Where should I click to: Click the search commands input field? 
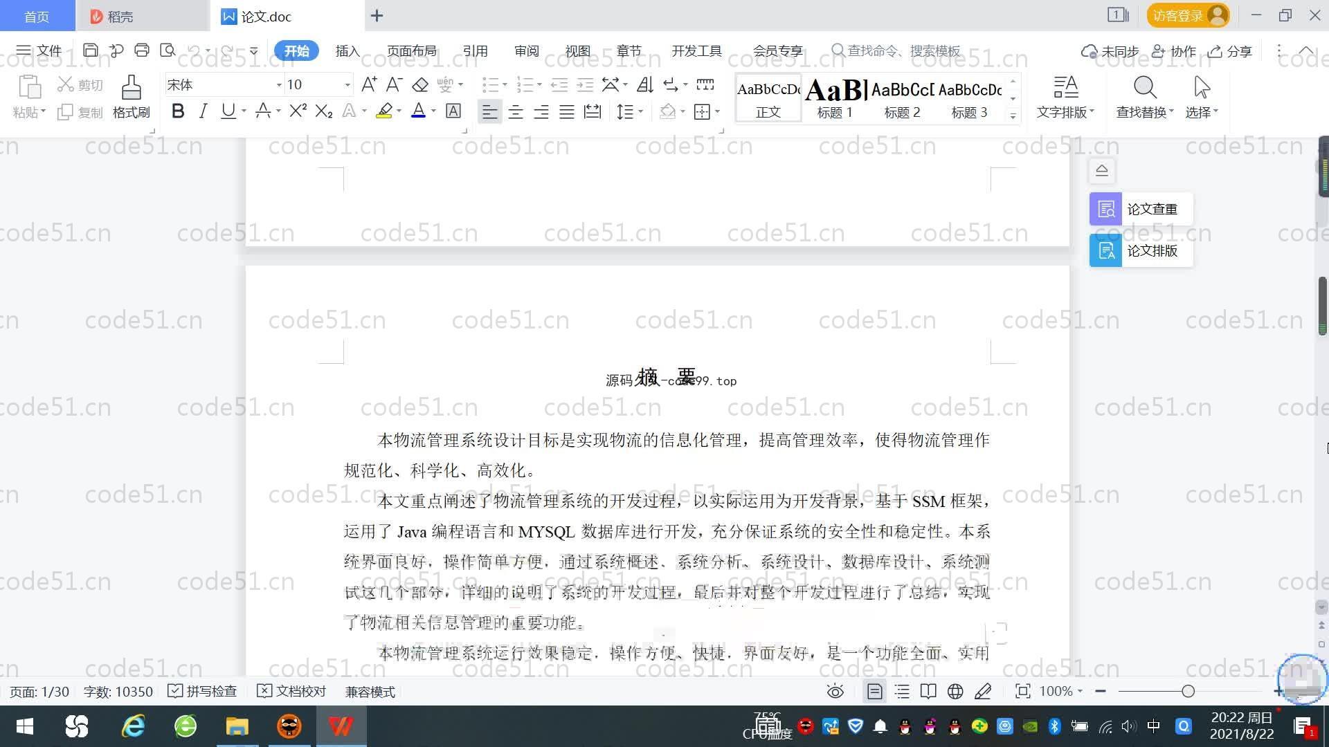(x=903, y=50)
